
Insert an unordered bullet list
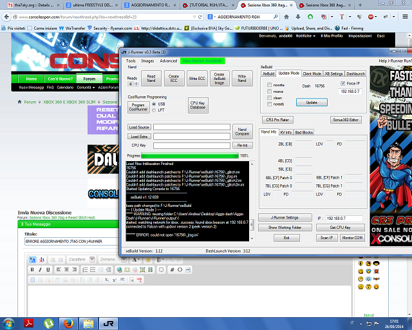[x=93, y=270]
